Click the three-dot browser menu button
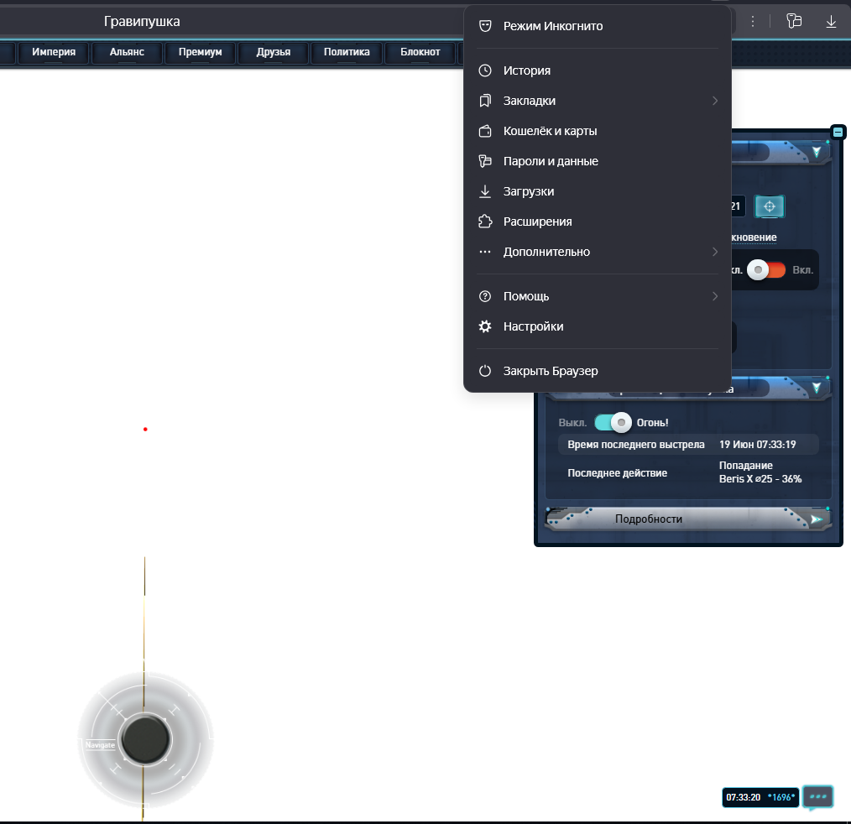 click(753, 22)
